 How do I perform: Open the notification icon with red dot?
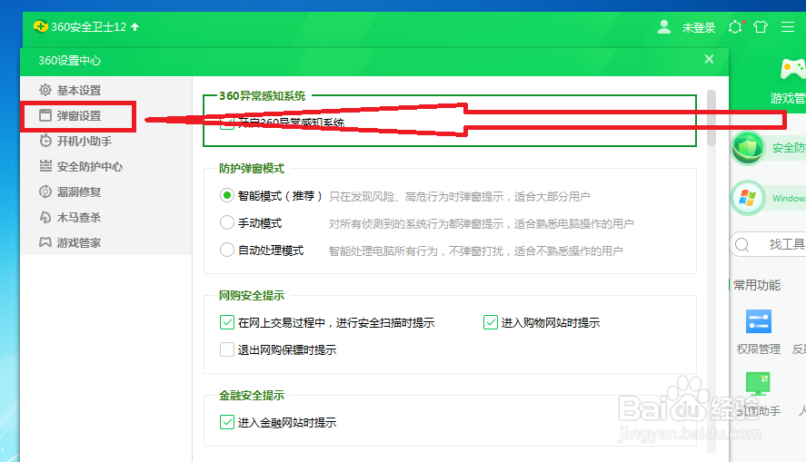click(x=736, y=26)
